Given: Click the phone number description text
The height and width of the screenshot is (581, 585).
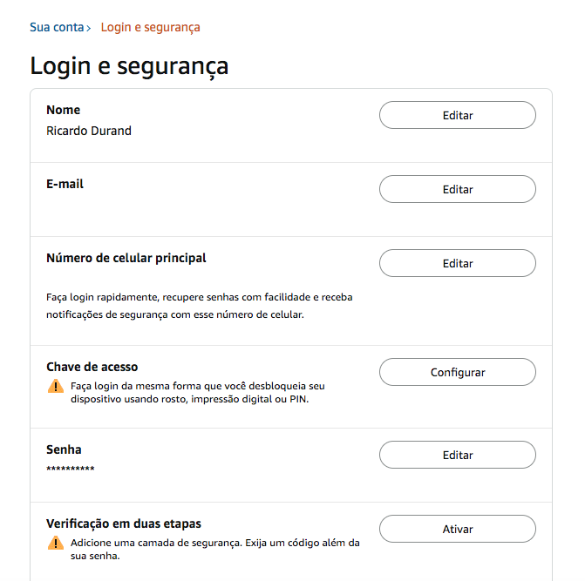Looking at the screenshot, I should coord(200,306).
